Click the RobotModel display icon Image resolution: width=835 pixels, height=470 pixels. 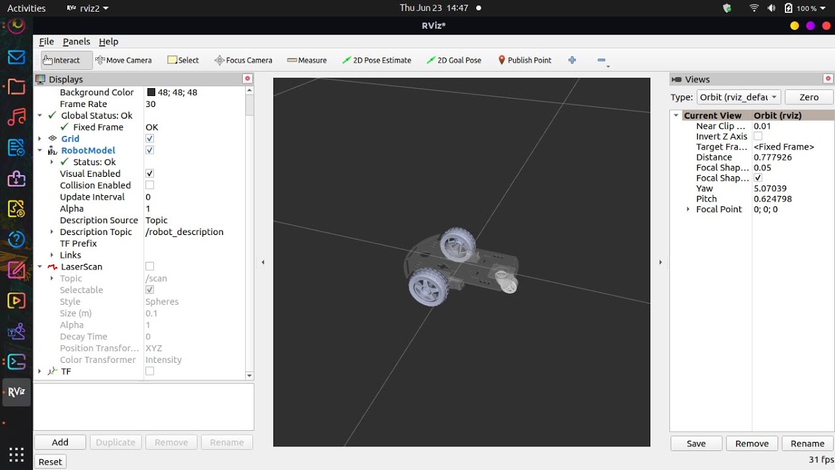coord(53,150)
